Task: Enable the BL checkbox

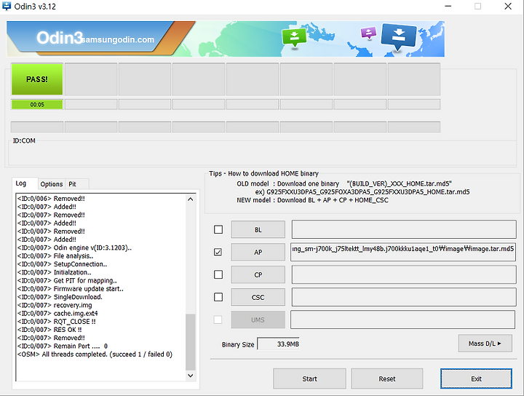Action: (x=218, y=229)
